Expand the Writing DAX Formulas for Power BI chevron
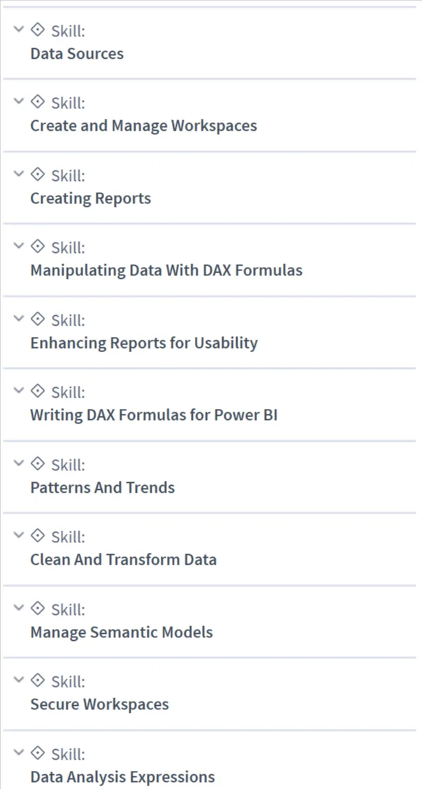Viewport: 422px width, 789px height. coord(18,391)
